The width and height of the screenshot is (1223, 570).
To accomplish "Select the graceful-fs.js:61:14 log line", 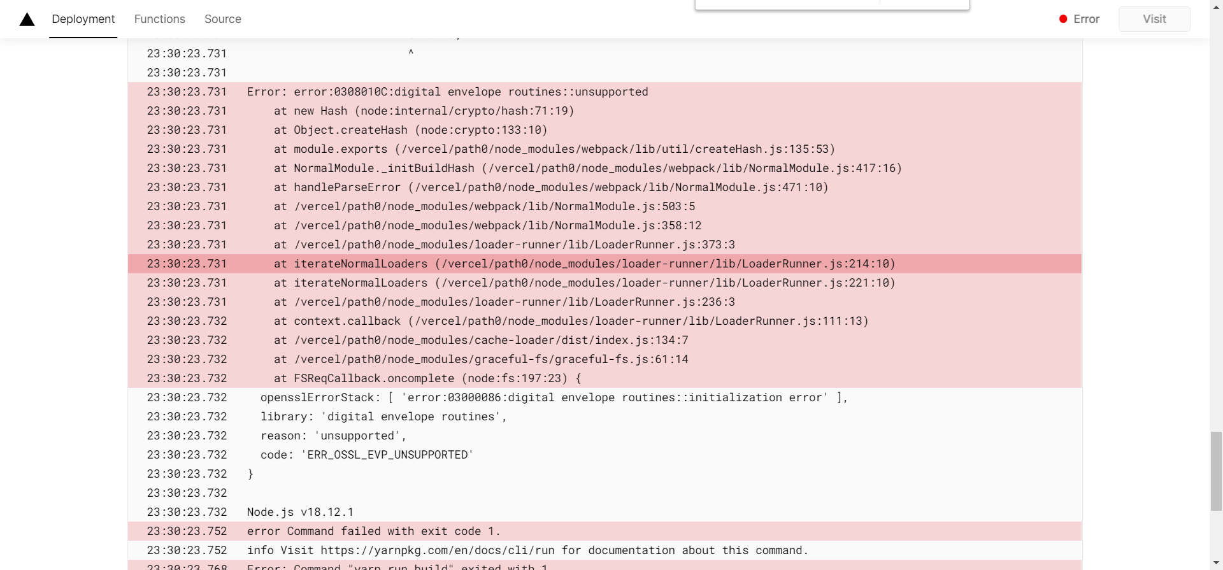I will (x=604, y=359).
